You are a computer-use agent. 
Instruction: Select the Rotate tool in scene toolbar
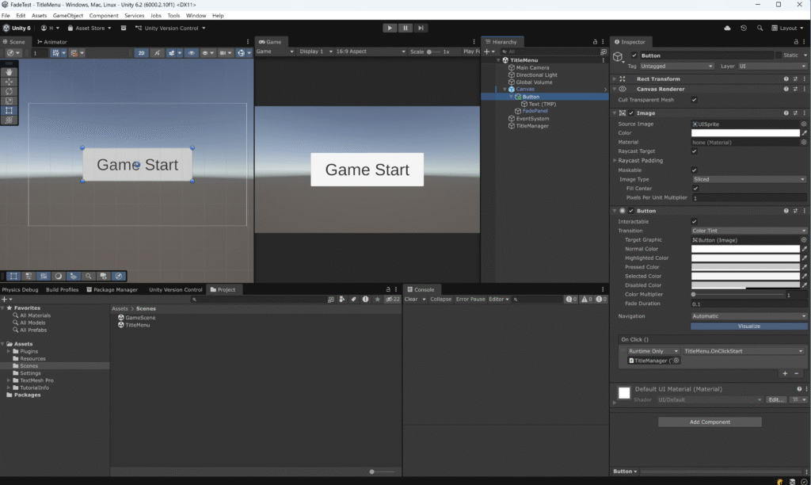point(10,91)
